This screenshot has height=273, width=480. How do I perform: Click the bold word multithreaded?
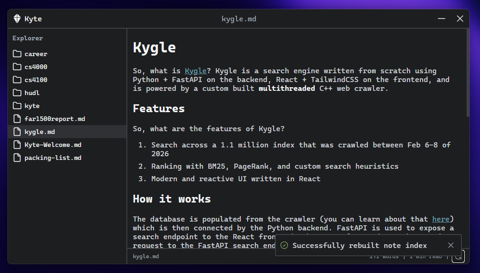[x=287, y=89]
